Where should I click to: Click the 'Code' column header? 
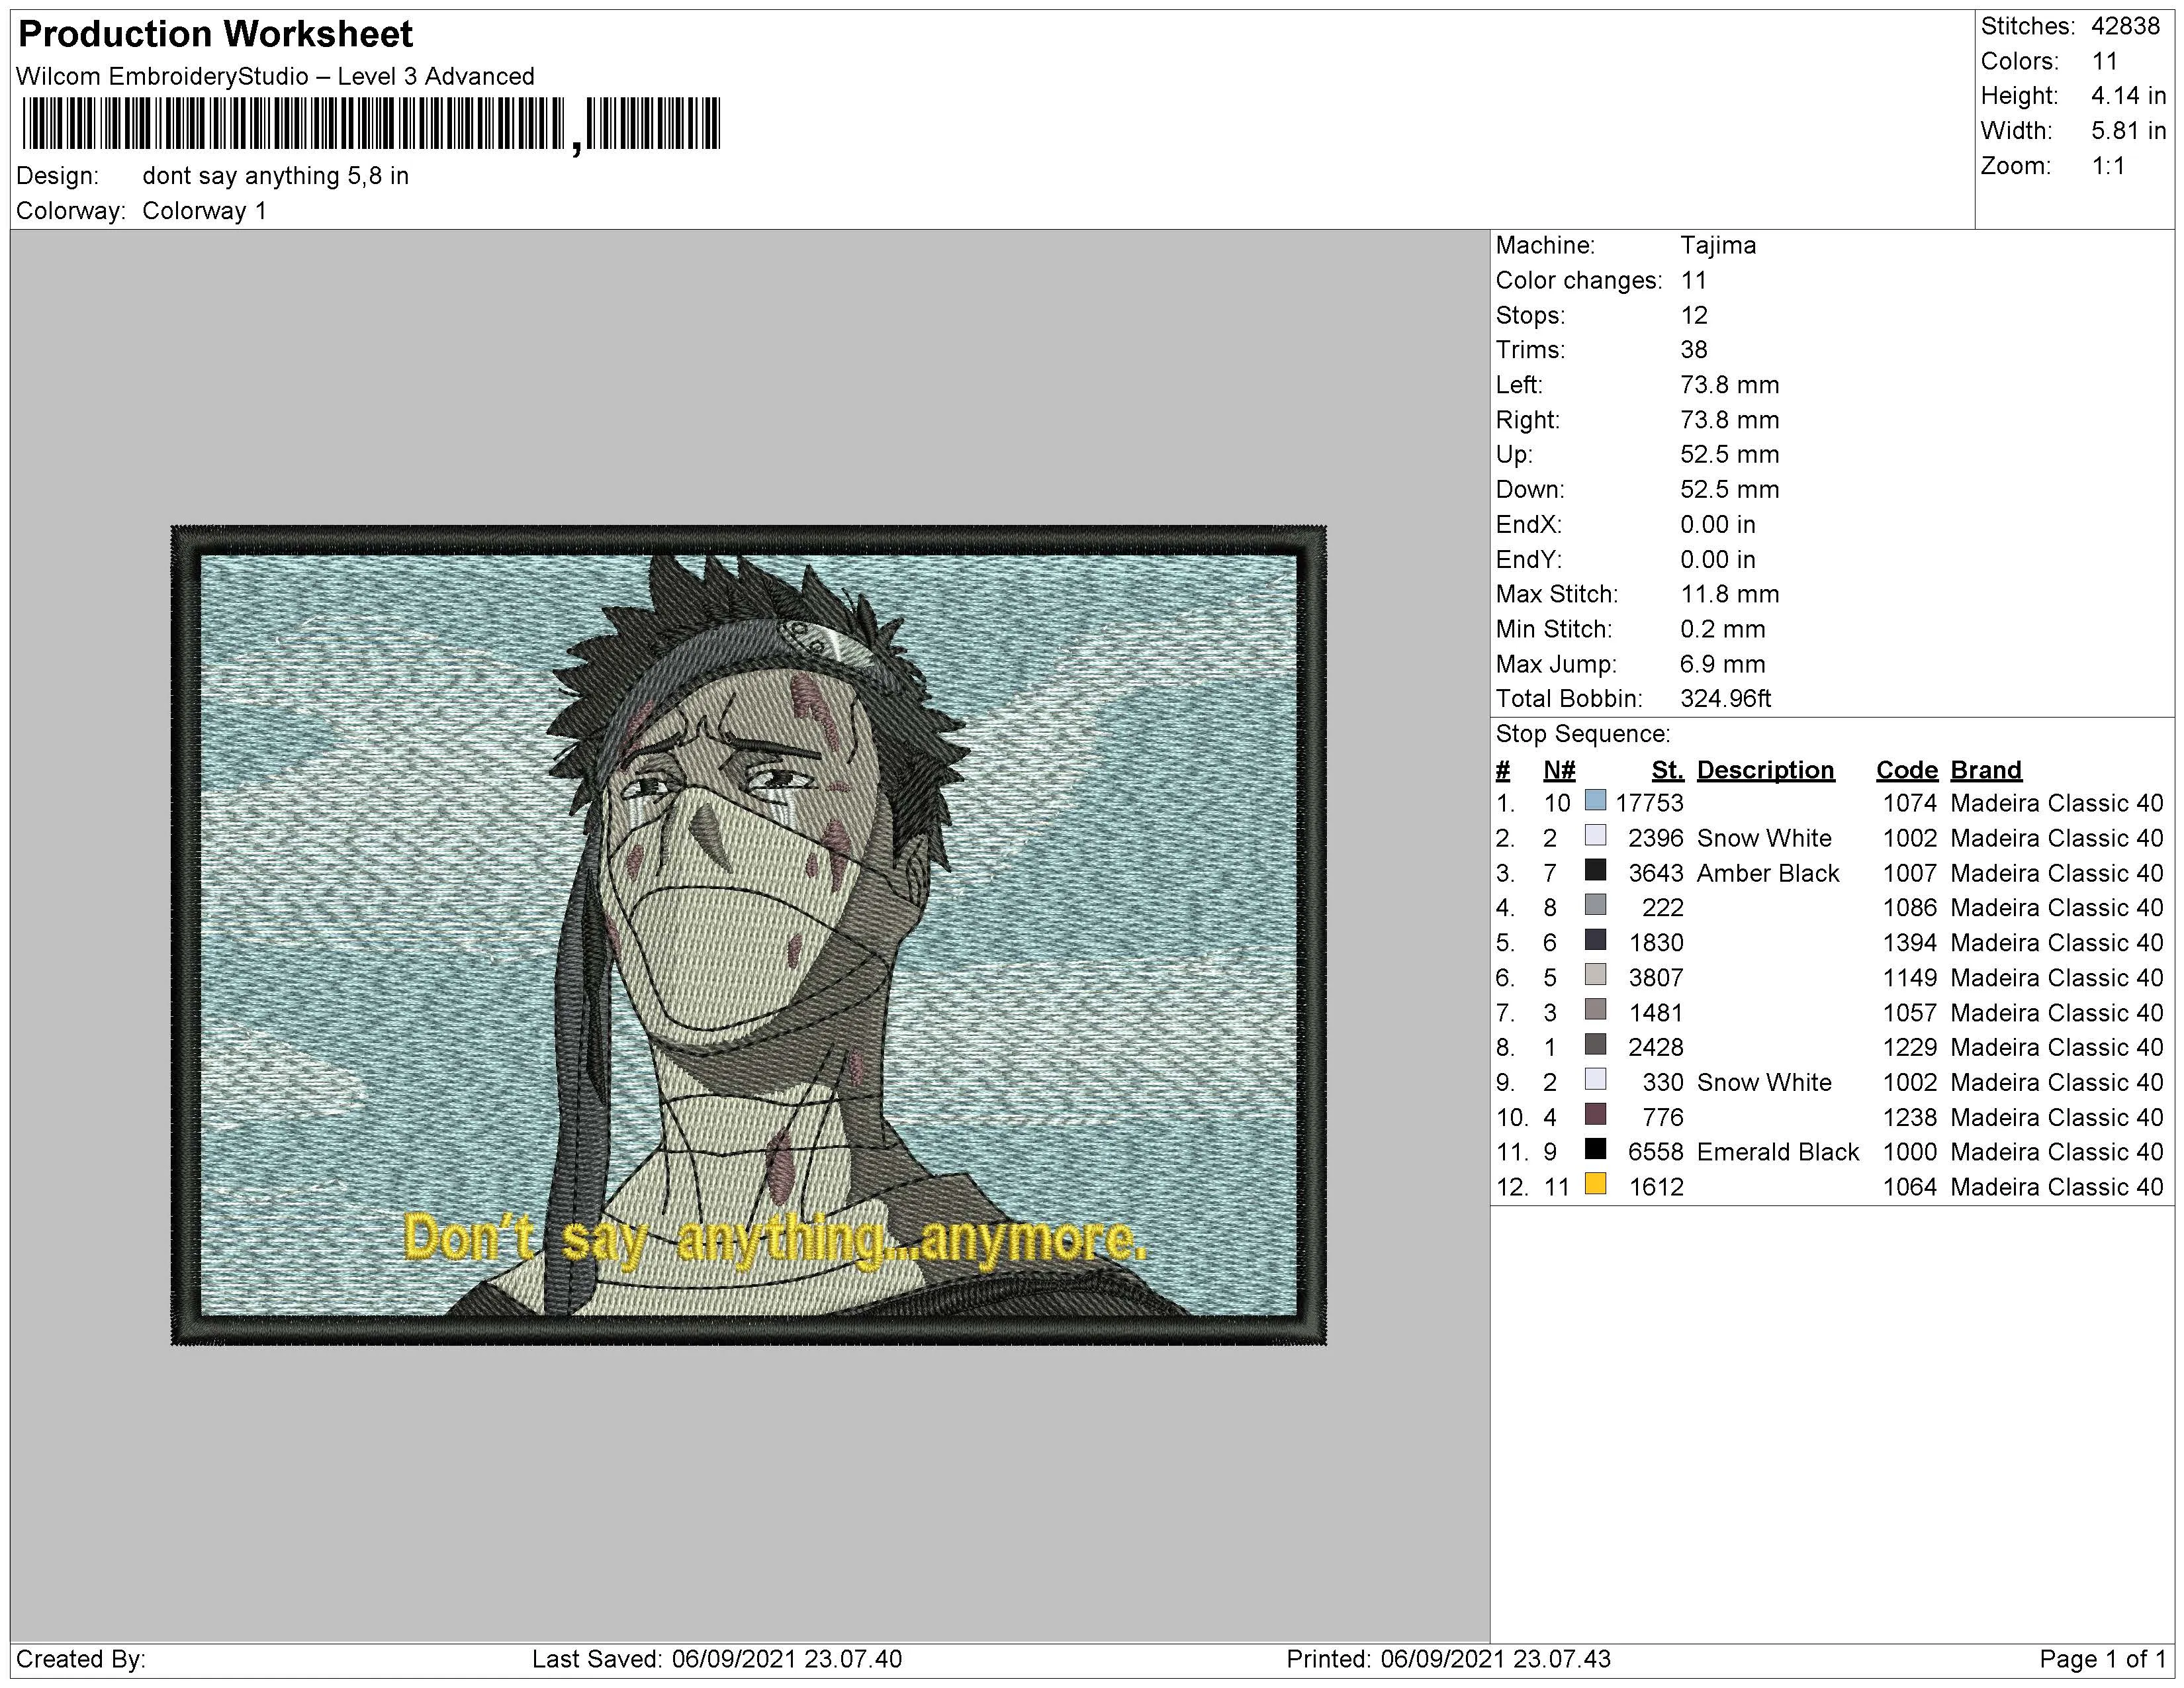(x=1906, y=770)
